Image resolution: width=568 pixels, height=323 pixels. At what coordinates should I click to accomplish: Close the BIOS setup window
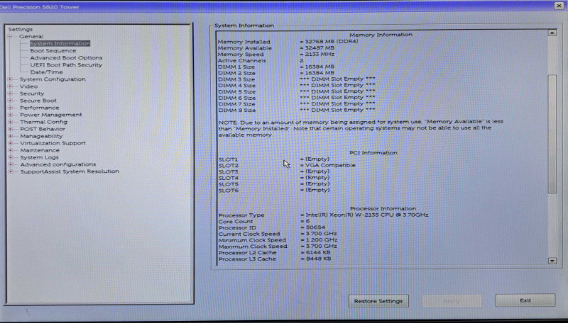(x=559, y=6)
